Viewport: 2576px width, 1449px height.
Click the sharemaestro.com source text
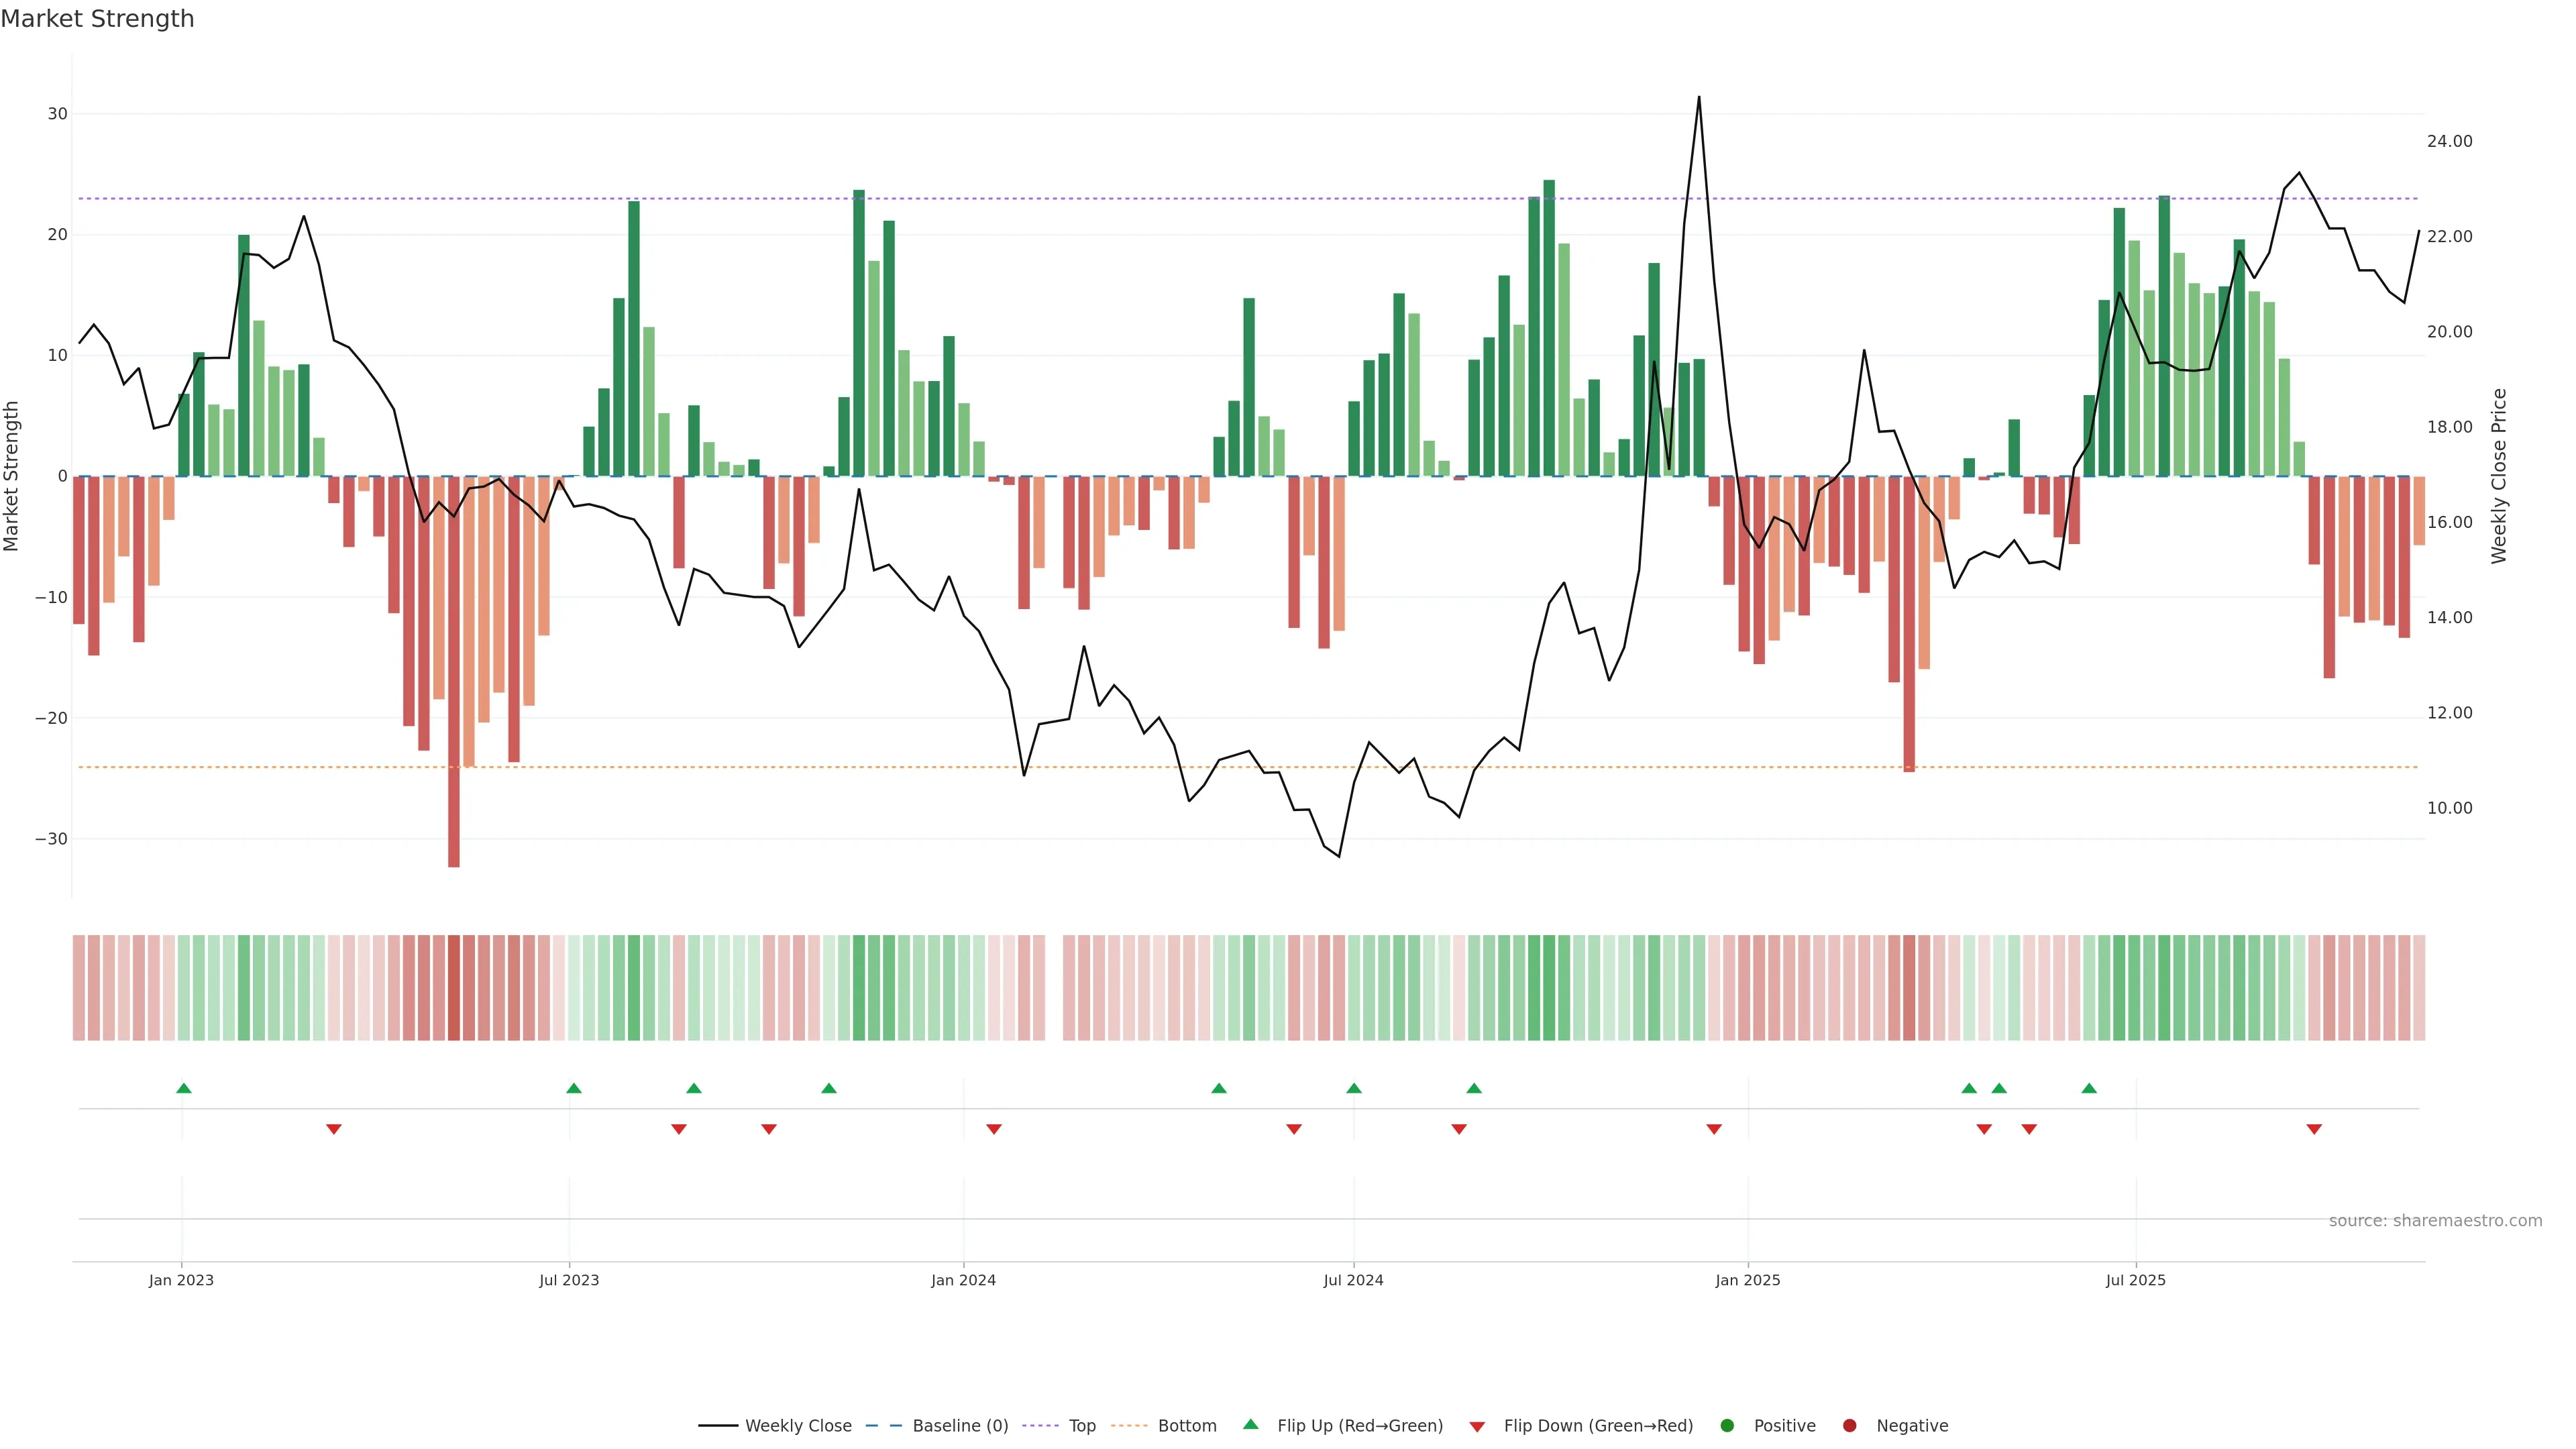[x=2435, y=1221]
